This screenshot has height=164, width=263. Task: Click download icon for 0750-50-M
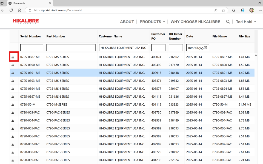13,104
